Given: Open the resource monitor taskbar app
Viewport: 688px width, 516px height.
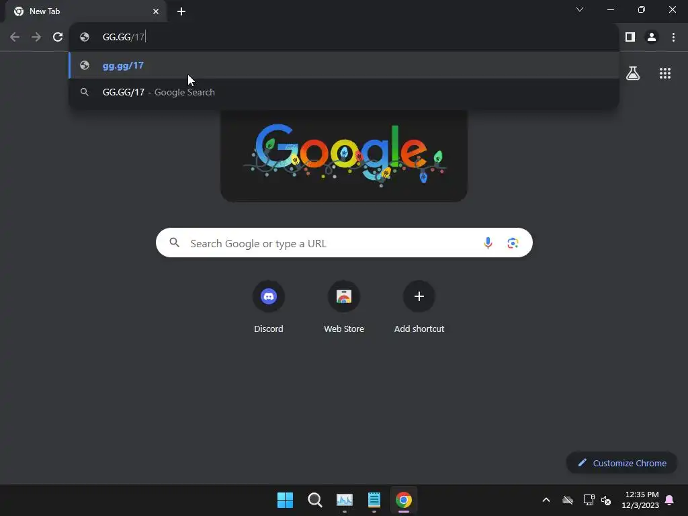Looking at the screenshot, I should tap(345, 500).
